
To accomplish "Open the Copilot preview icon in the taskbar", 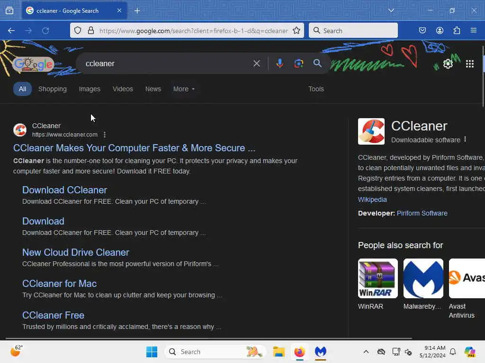I will pyautogui.click(x=469, y=352).
